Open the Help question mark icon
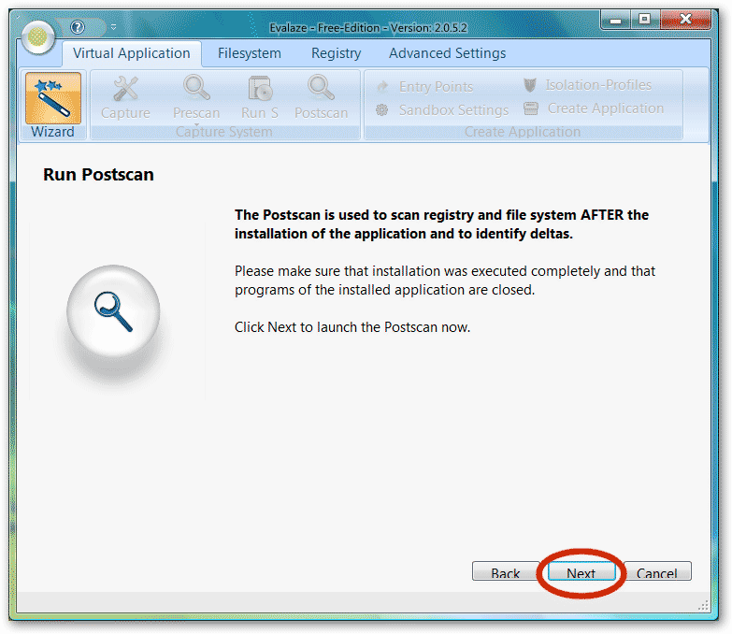Viewport: 732px width, 634px height. pos(78,27)
